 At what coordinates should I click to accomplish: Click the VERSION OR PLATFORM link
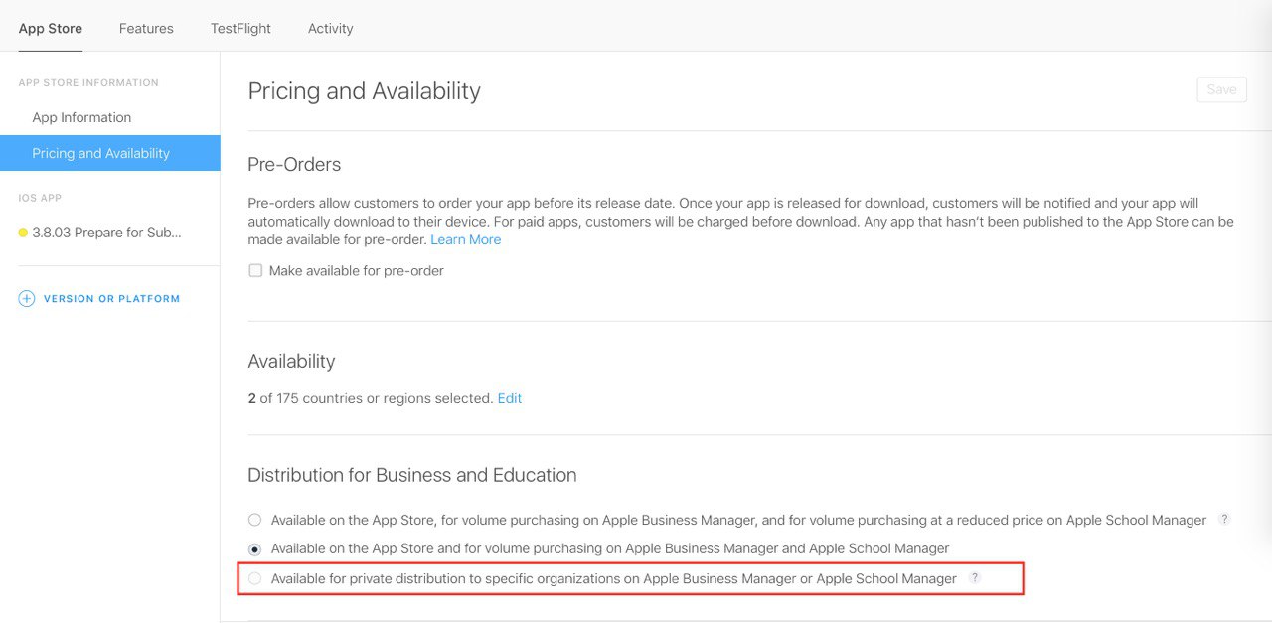(111, 298)
